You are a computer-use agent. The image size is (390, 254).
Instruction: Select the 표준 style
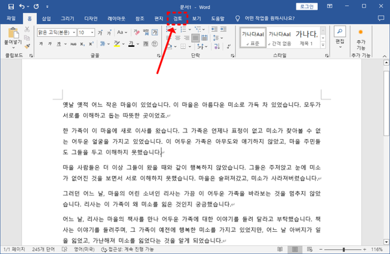(253, 38)
